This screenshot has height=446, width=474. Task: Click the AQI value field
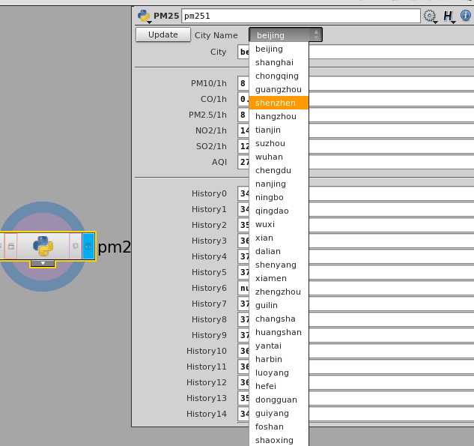coord(356,162)
